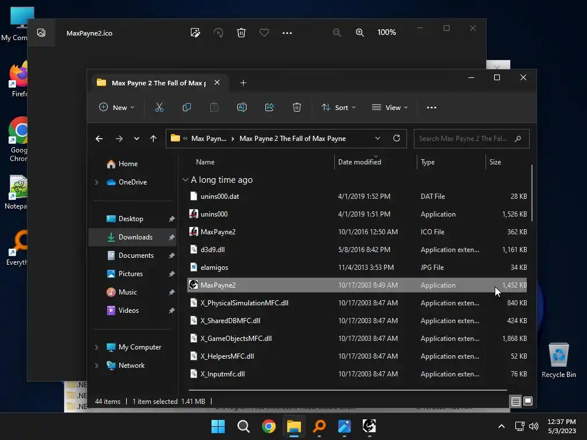Click the Cut scissors icon in Explorer toolbar

pos(159,107)
